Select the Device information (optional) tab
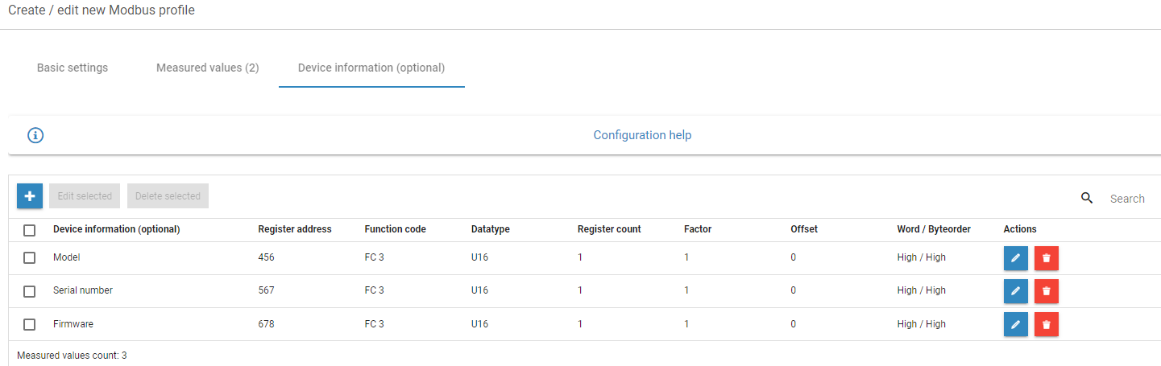1161x366 pixels. pyautogui.click(x=371, y=68)
